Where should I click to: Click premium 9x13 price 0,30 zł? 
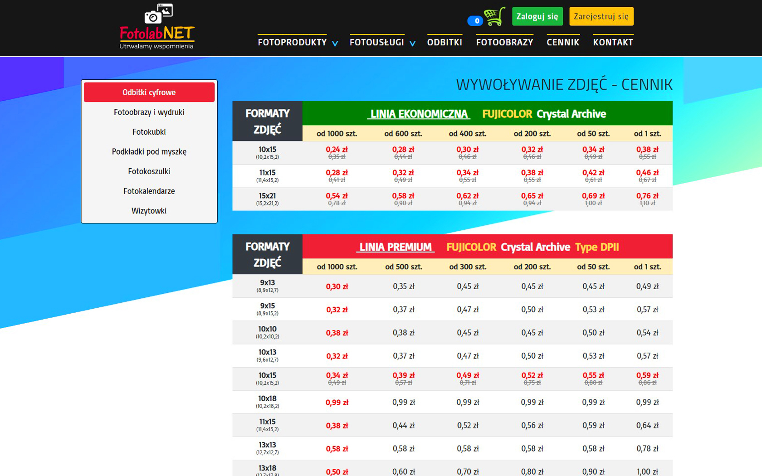pos(337,287)
